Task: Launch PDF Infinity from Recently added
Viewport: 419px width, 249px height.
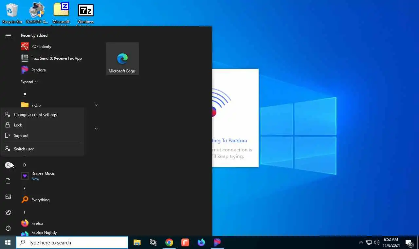Action: (59, 47)
